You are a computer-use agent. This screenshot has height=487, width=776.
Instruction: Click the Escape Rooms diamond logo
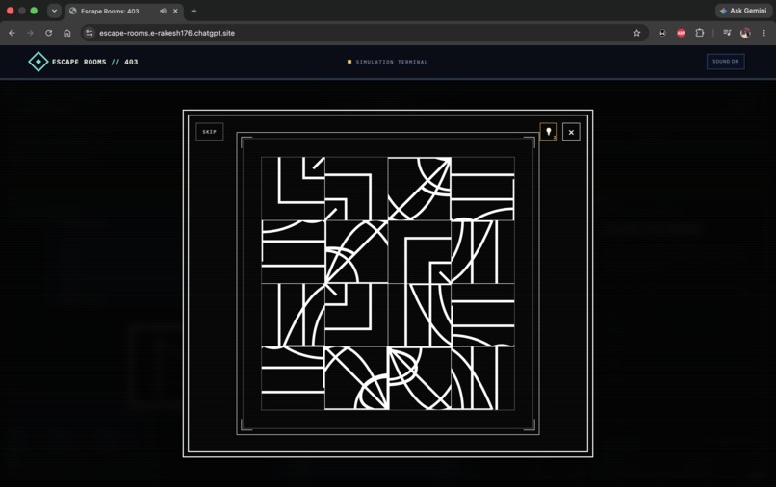(39, 62)
